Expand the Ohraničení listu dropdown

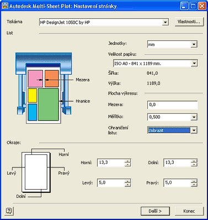[194, 130]
